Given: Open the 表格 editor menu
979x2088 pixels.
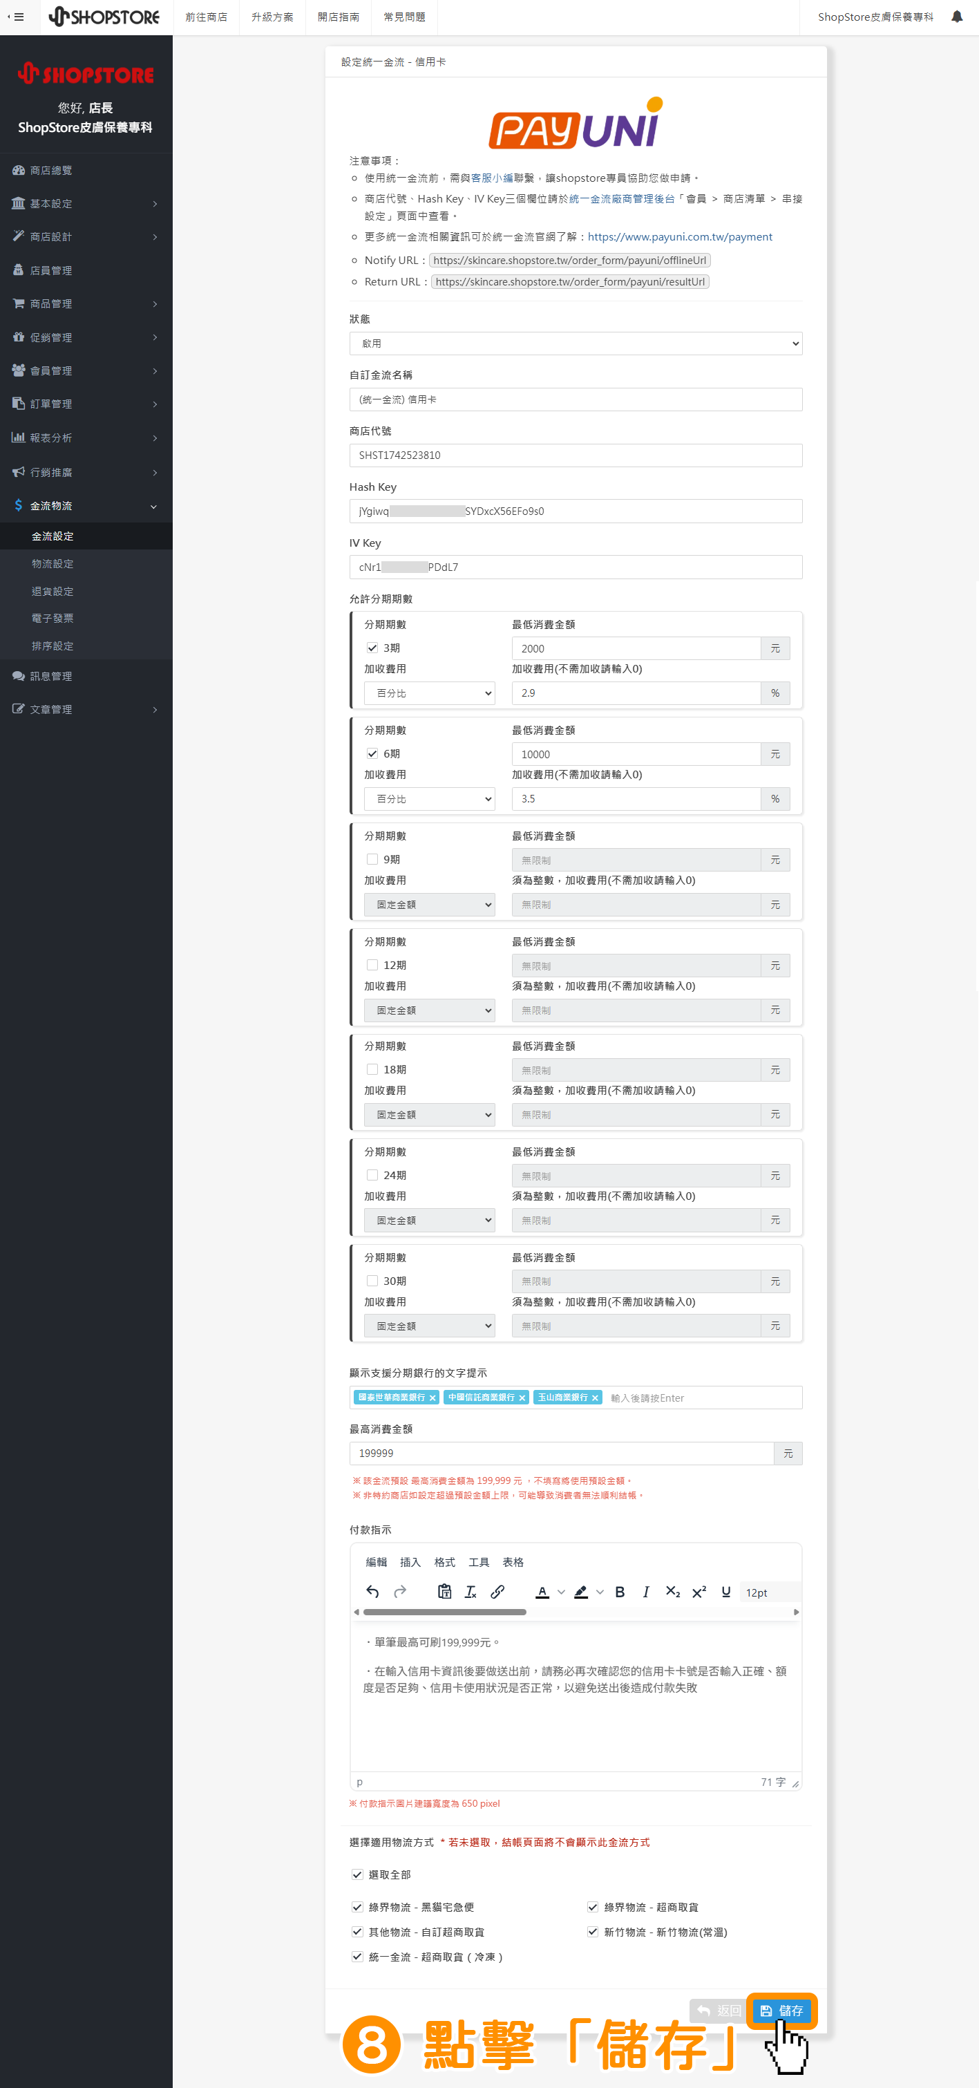Looking at the screenshot, I should (513, 1562).
